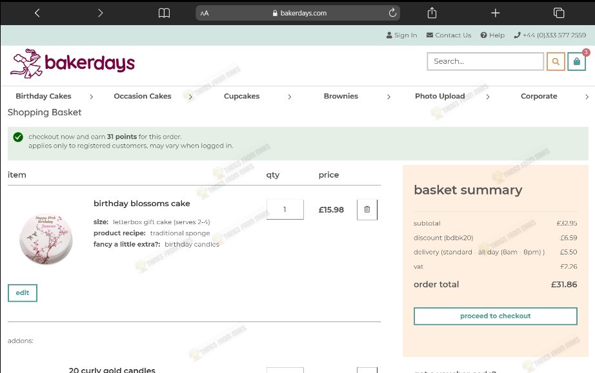The image size is (595, 373).
Task: Expand the Birthday Cakes chevron
Action: pos(92,97)
